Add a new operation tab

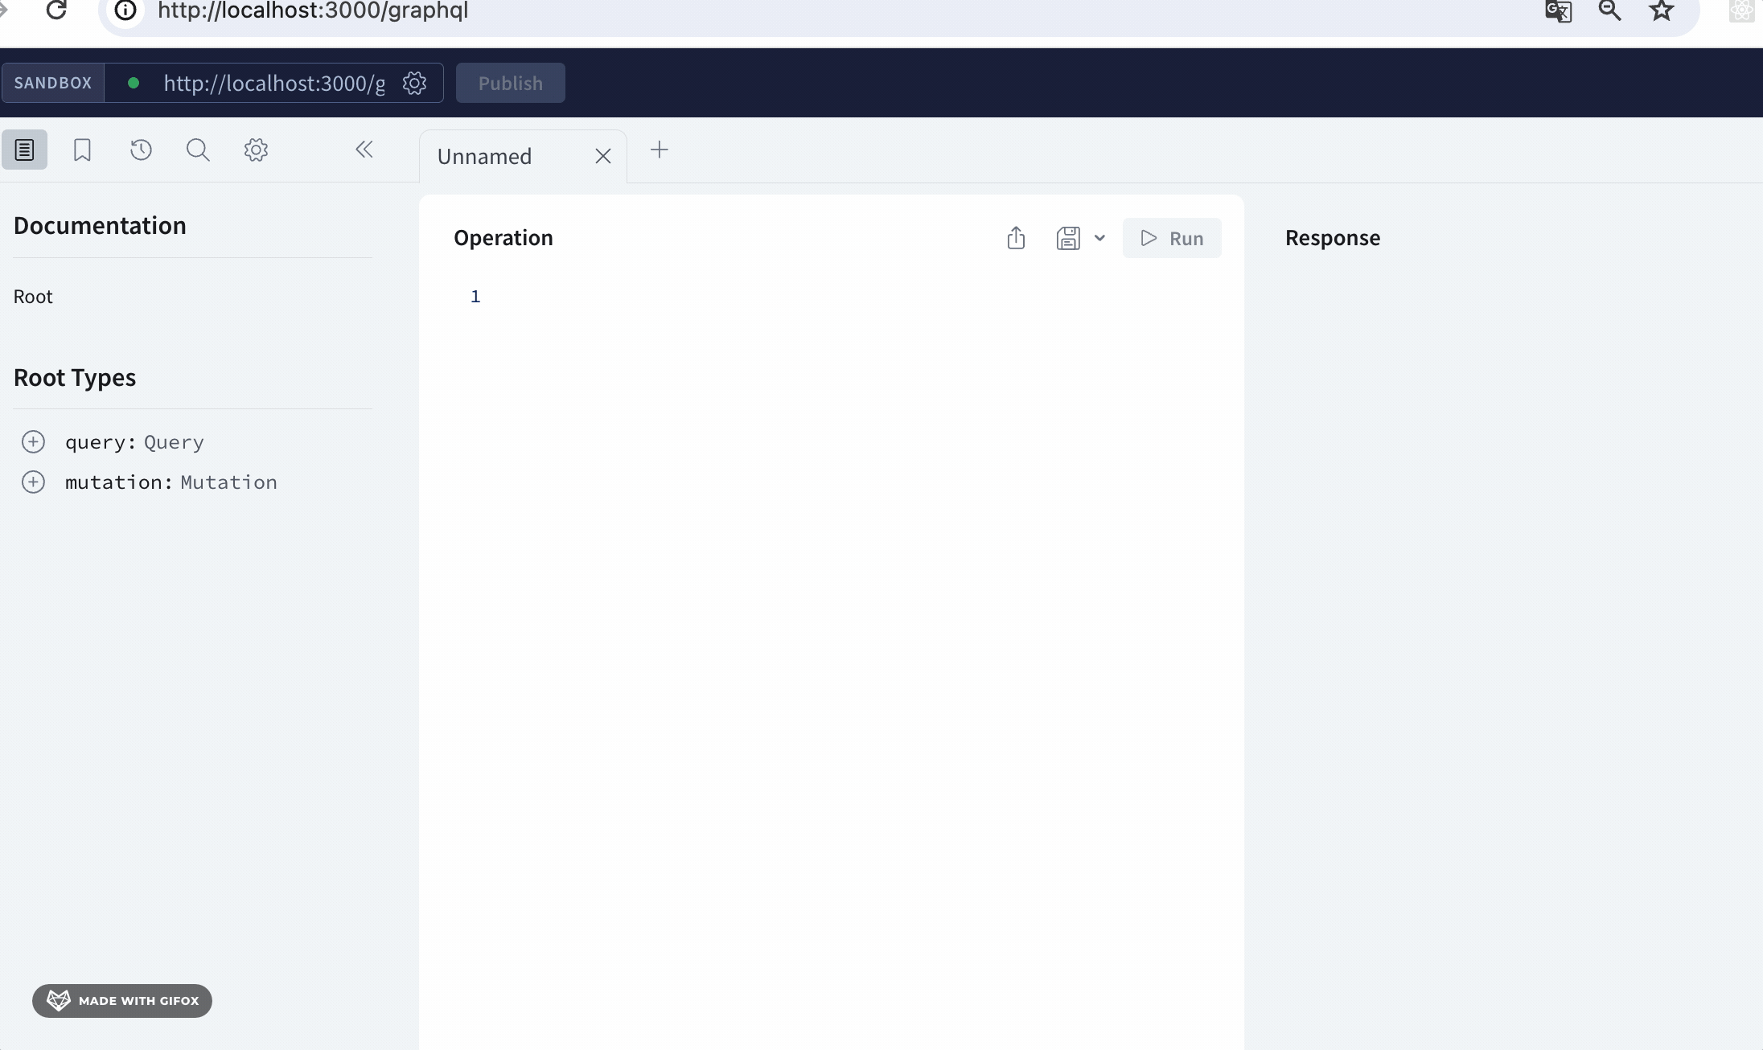coord(659,150)
